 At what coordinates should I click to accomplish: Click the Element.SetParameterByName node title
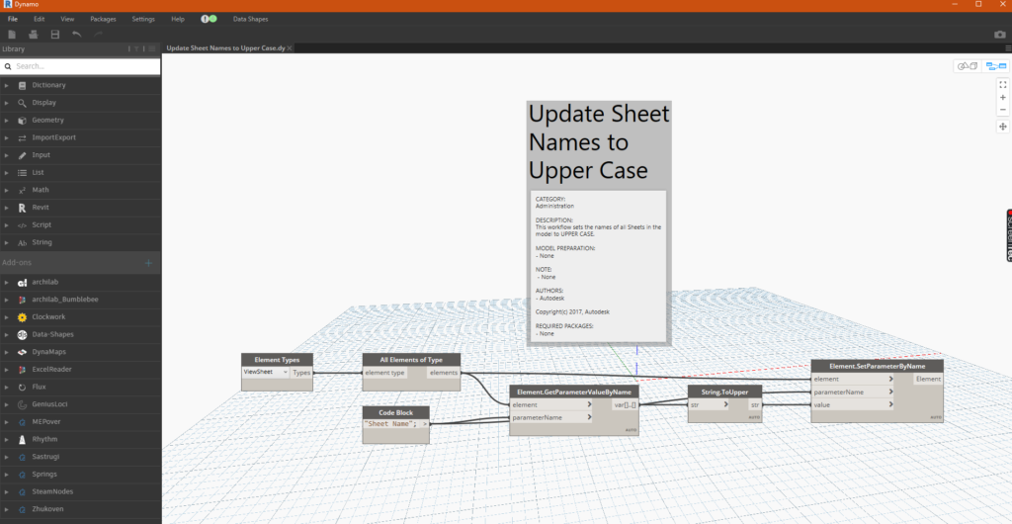point(878,366)
